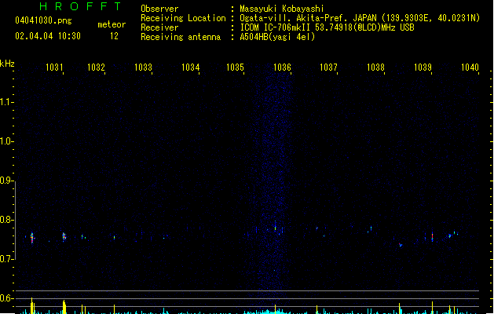Click the red meteor echo near 1039
The image size is (494, 314).
point(432,236)
